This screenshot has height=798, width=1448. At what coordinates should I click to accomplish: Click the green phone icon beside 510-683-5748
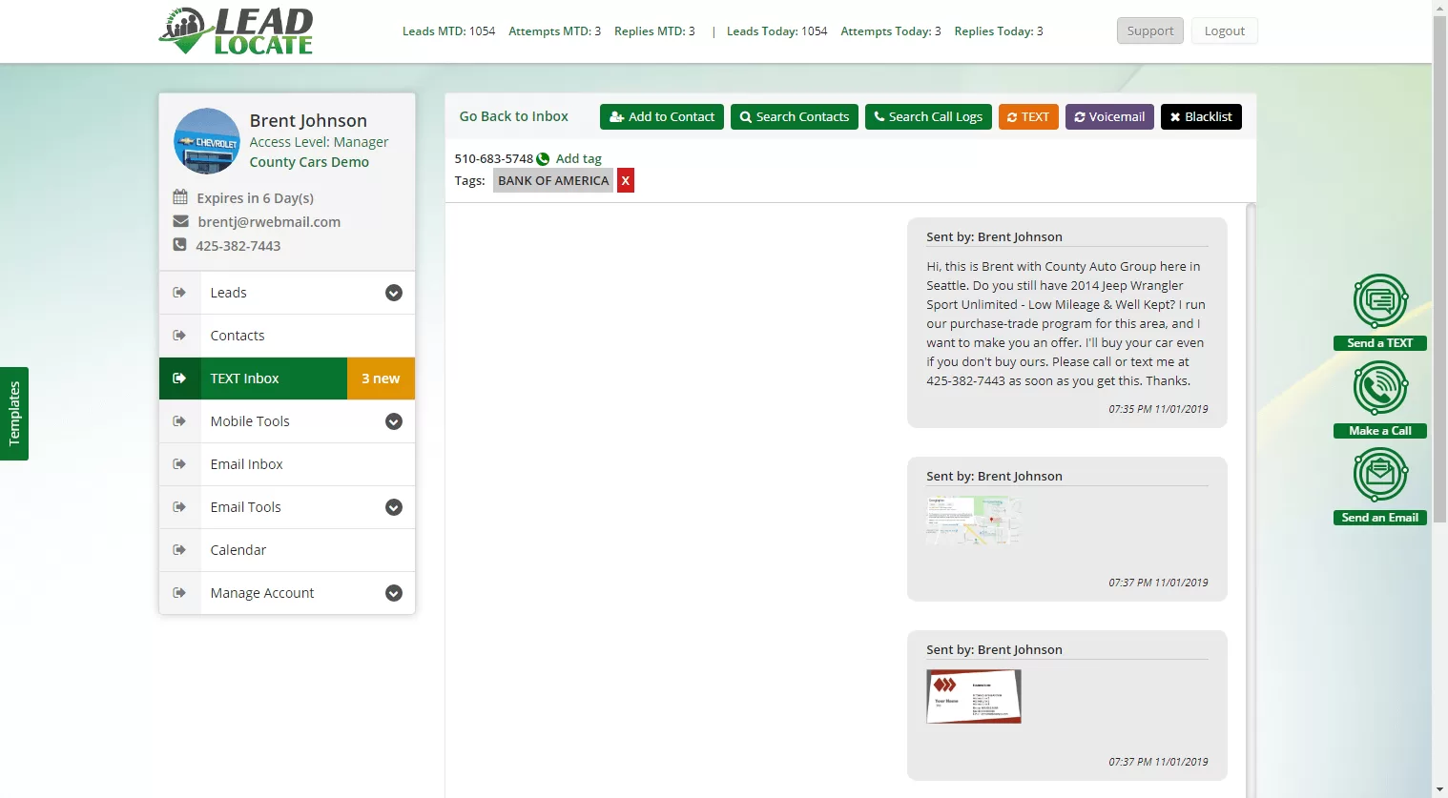pyautogui.click(x=543, y=159)
